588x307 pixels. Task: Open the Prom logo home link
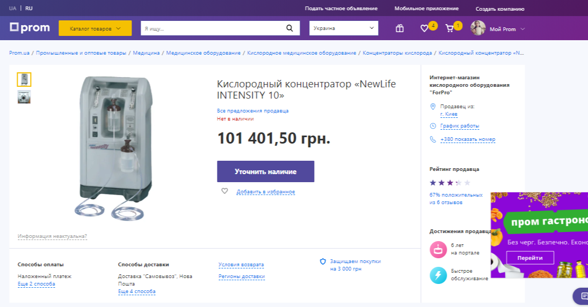coord(30,28)
